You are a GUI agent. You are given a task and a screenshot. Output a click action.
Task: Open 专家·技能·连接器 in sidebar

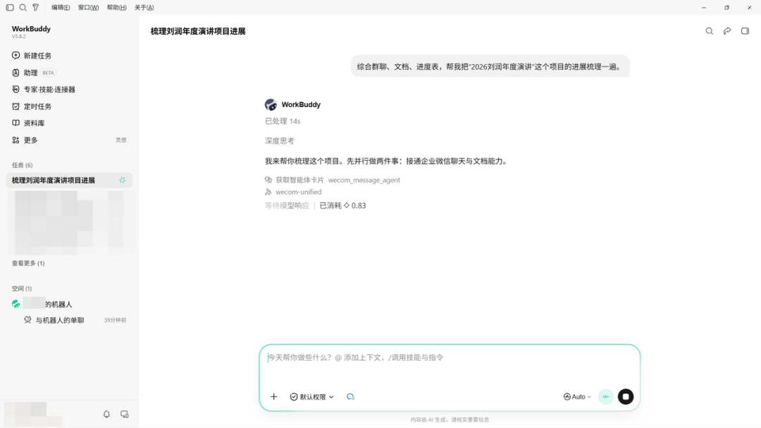click(69, 90)
